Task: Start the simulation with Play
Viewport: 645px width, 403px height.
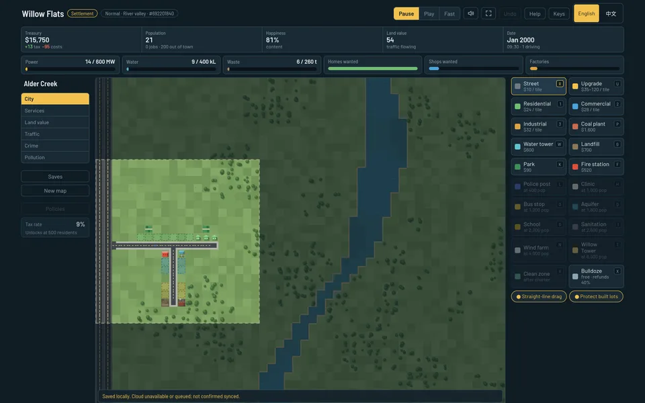Action: [x=429, y=13]
